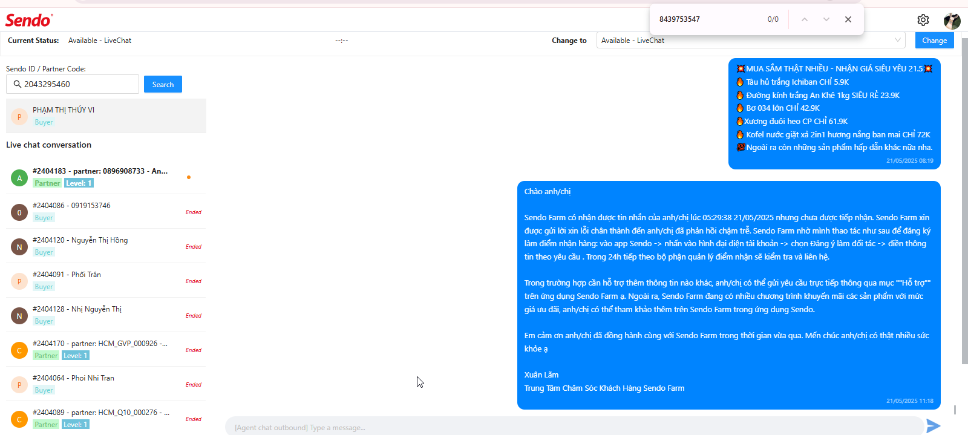The height and width of the screenshot is (435, 968).
Task: Open conversation #2404086 - 0919153746
Action: [x=106, y=211]
